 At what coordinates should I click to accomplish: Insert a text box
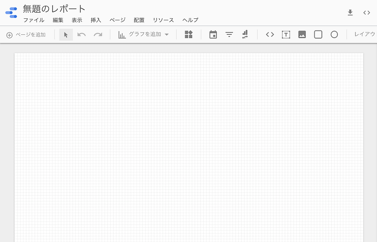point(286,35)
